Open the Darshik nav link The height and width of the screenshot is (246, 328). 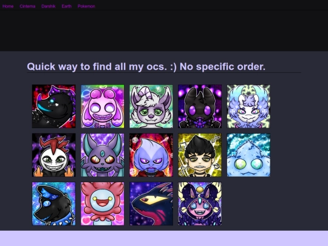click(x=49, y=6)
